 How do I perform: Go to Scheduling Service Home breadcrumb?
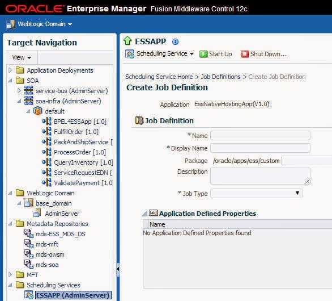tap(159, 77)
